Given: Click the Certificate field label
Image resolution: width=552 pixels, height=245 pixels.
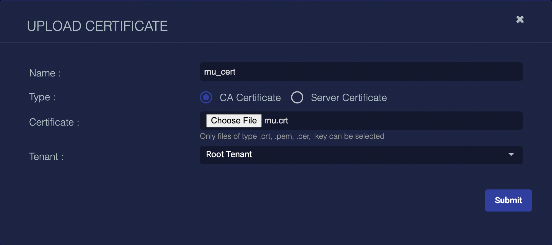Looking at the screenshot, I should (54, 122).
